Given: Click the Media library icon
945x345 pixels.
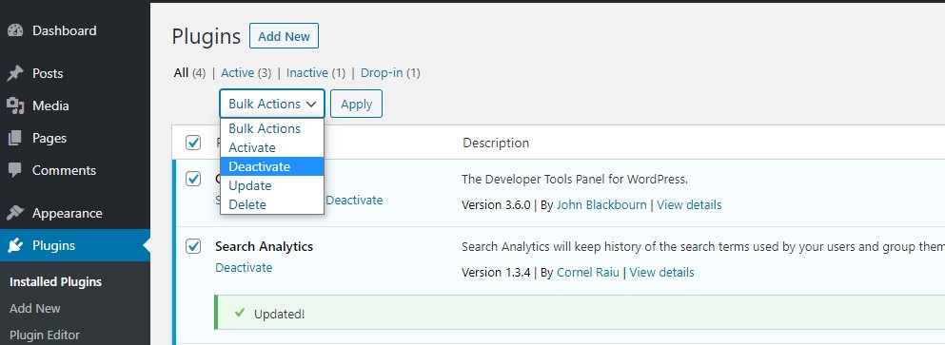Looking at the screenshot, I should 15,105.
